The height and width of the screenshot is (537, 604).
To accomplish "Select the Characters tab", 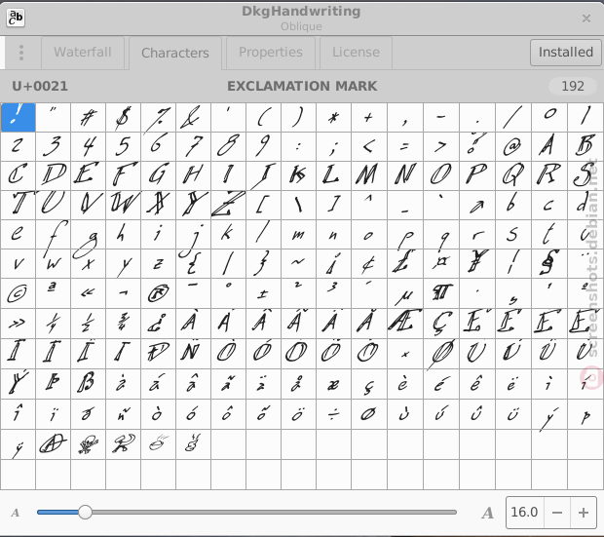I will (x=175, y=54).
